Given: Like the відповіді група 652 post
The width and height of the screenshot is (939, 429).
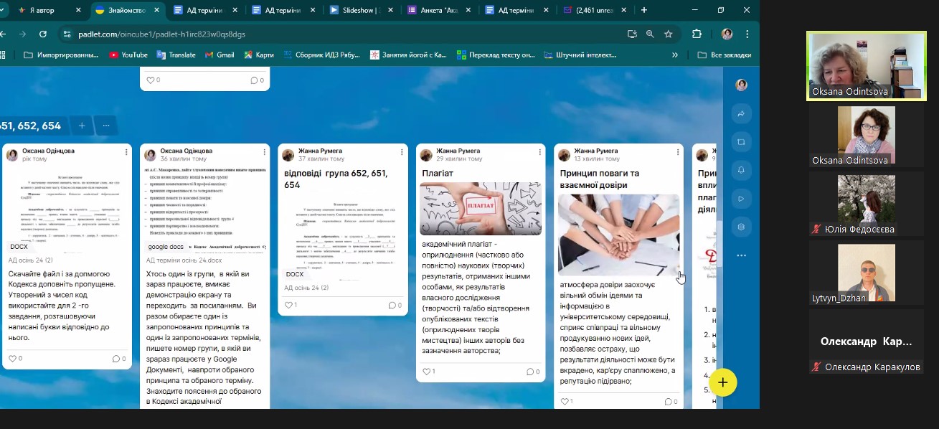Looking at the screenshot, I should pyautogui.click(x=288, y=305).
